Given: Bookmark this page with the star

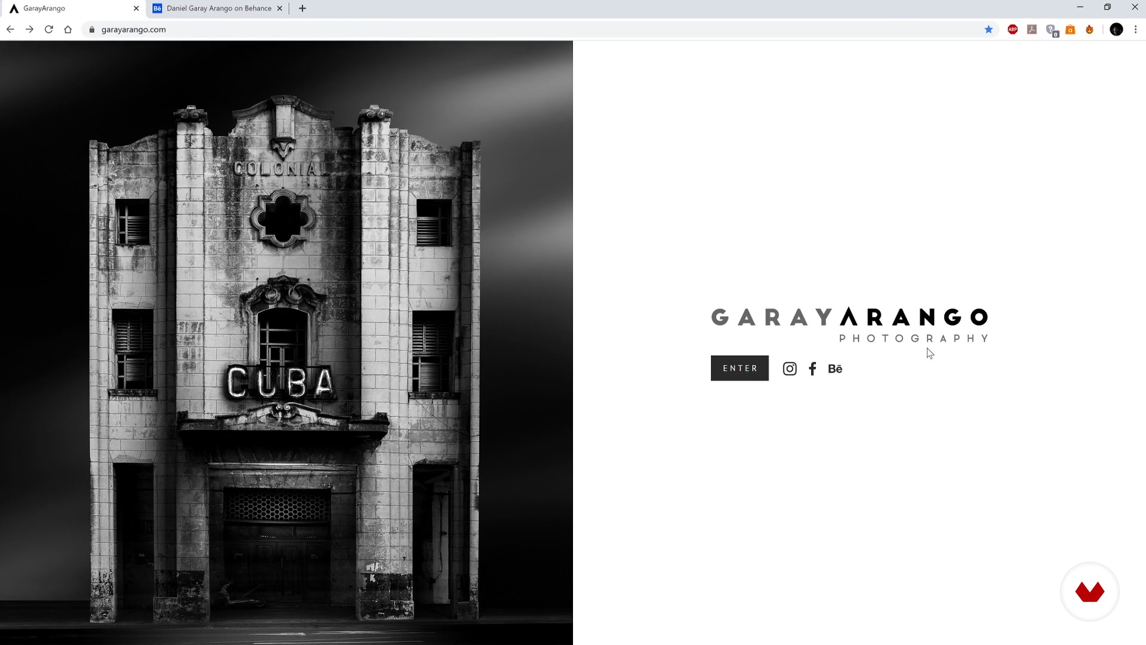Looking at the screenshot, I should click(x=988, y=29).
